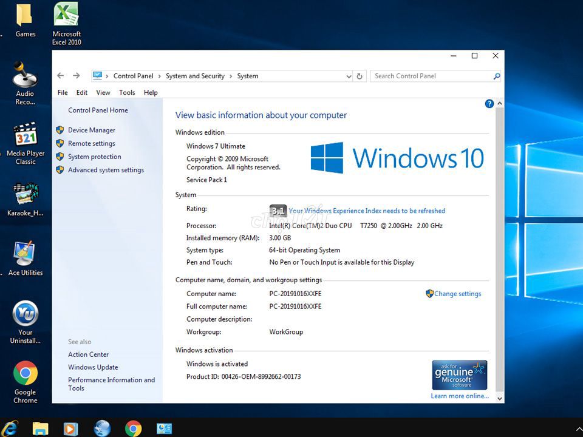Image resolution: width=583 pixels, height=437 pixels.
Task: Click the PC-20191016XXFE computer name value
Action: (295, 294)
